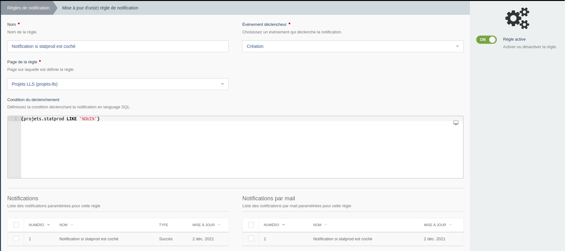Sort Notifications table by NOM arrow
Image resolution: width=565 pixels, height=251 pixels.
tap(72, 225)
